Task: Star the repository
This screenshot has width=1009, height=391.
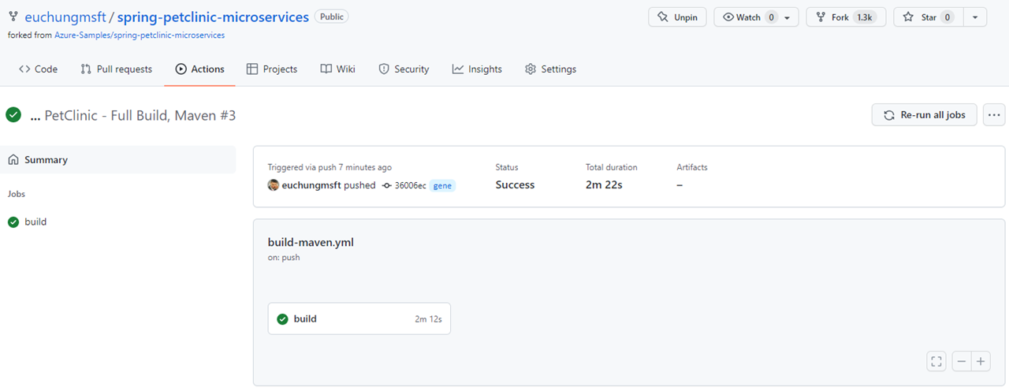Action: (928, 17)
